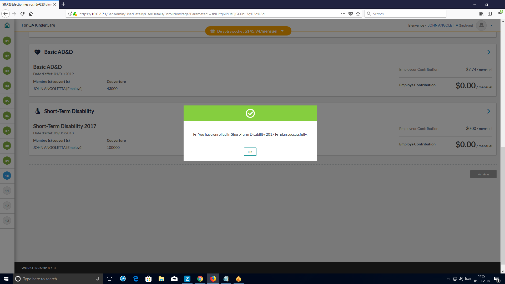Expand the Basic AD&D section chevron
Screen dimensions: 505x284
[x=488, y=52]
